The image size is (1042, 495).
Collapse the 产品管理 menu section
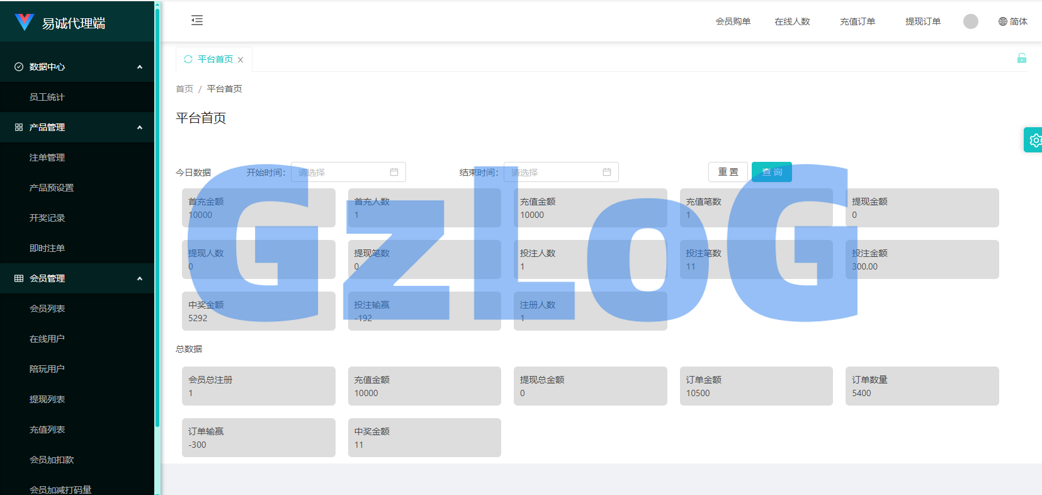[x=140, y=127]
